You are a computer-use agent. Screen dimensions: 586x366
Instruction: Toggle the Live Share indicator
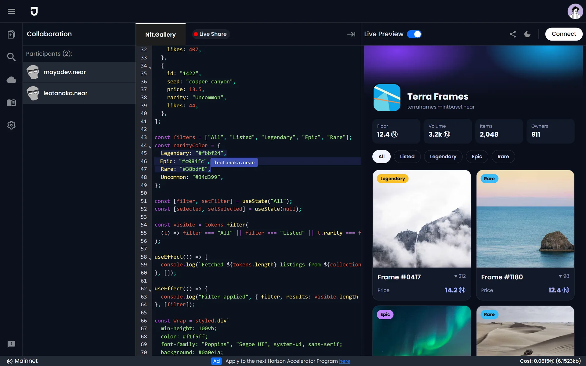211,34
